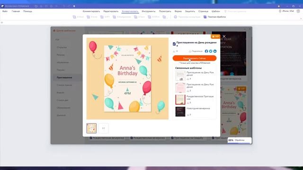Share template on Twitter
The width and height of the screenshot is (303, 170).
click(x=211, y=51)
